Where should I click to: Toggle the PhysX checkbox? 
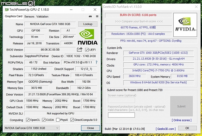click(x=58, y=120)
